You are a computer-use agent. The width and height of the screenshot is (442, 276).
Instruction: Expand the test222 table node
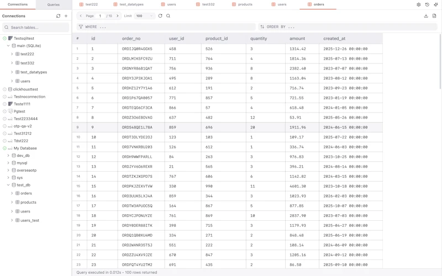[x=12, y=54]
